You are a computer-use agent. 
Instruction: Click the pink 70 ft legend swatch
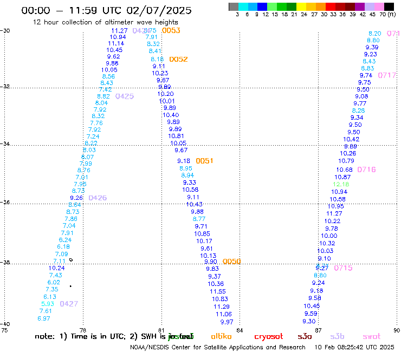pyautogui.click(x=379, y=6)
